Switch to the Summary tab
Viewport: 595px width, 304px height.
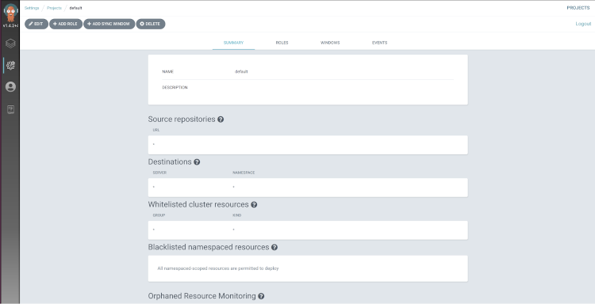point(233,43)
